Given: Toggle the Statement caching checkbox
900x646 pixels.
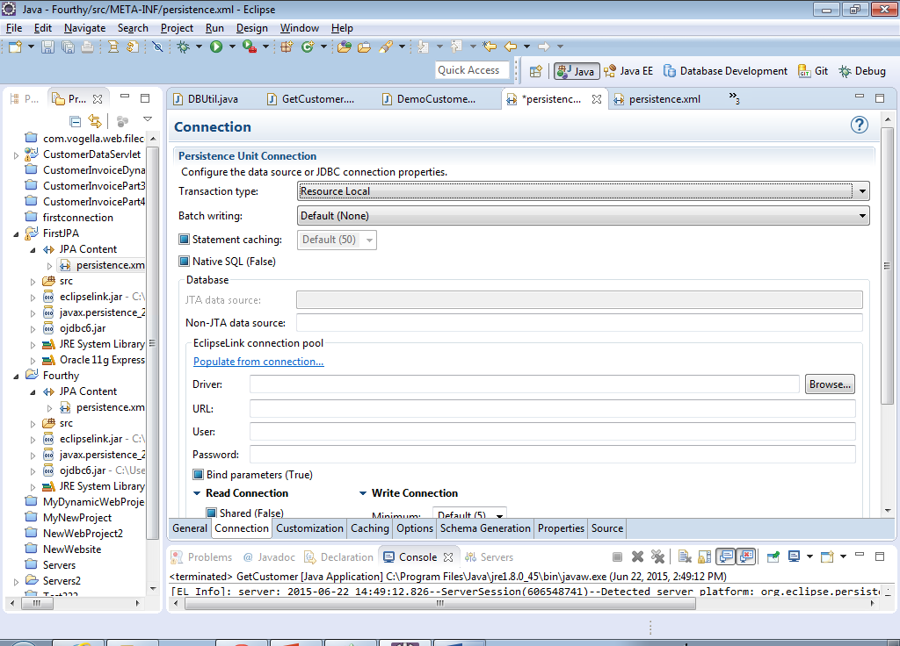Looking at the screenshot, I should point(185,240).
